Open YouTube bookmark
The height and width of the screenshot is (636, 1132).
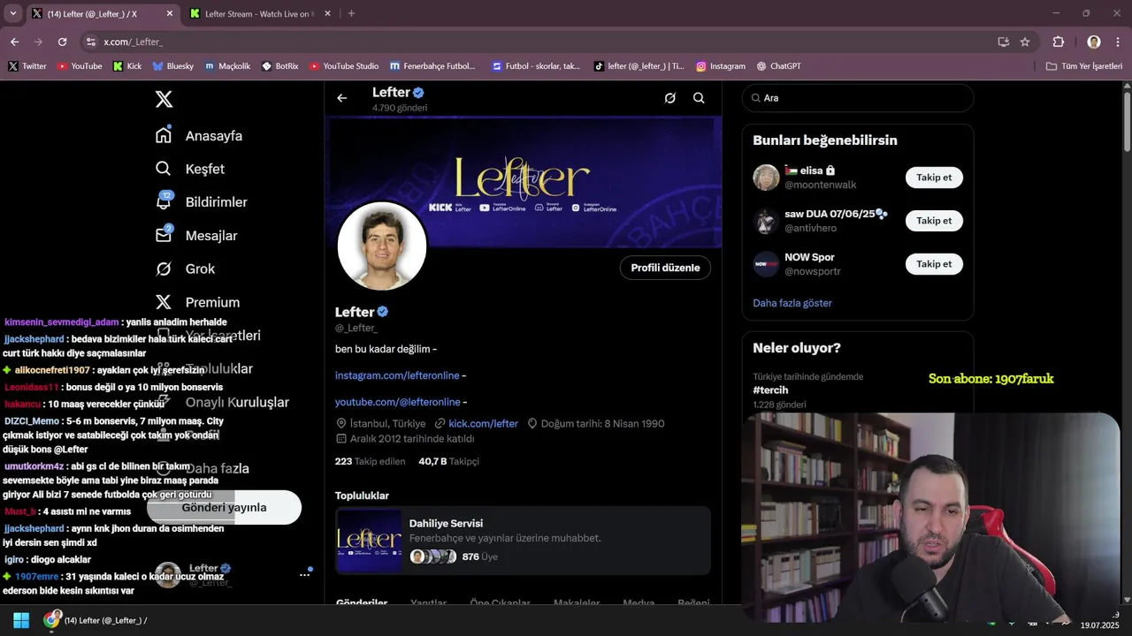click(80, 66)
